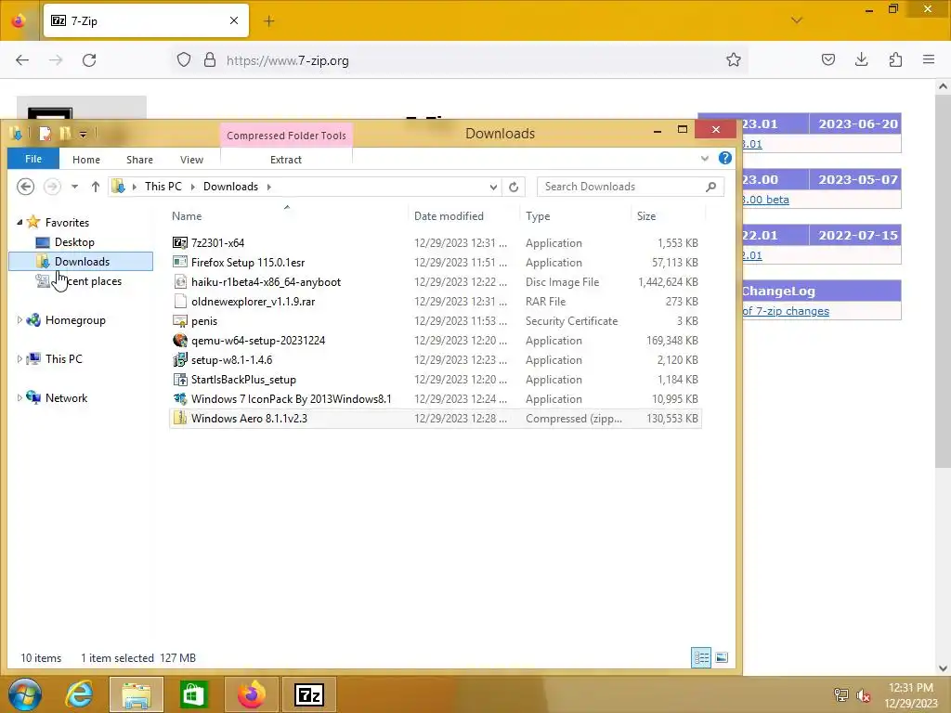Refresh the Downloads folder view
The height and width of the screenshot is (713, 951).
pyautogui.click(x=514, y=187)
